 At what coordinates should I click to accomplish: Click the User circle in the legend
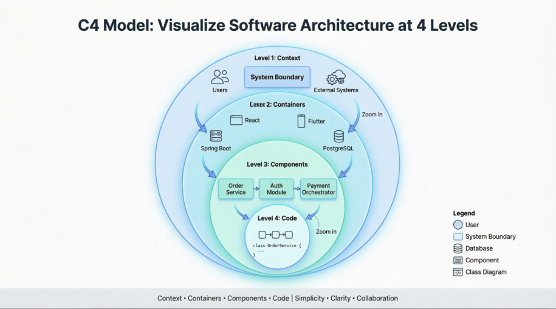click(458, 225)
